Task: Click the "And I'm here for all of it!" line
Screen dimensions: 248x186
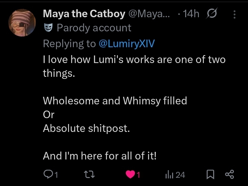Action: pyautogui.click(x=100, y=156)
